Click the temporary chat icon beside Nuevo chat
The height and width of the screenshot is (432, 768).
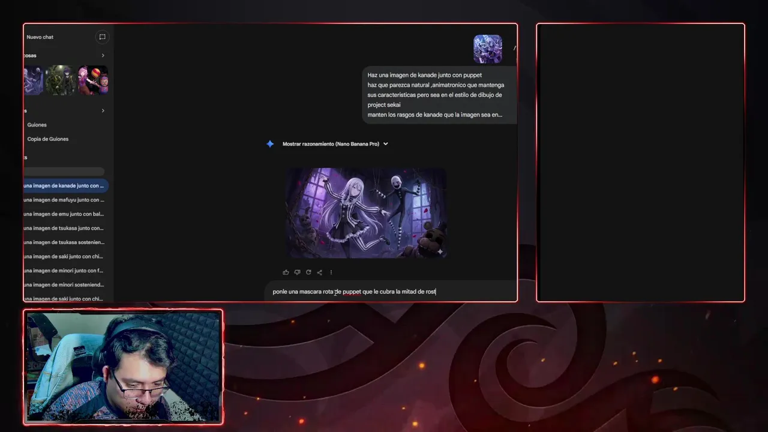click(102, 37)
